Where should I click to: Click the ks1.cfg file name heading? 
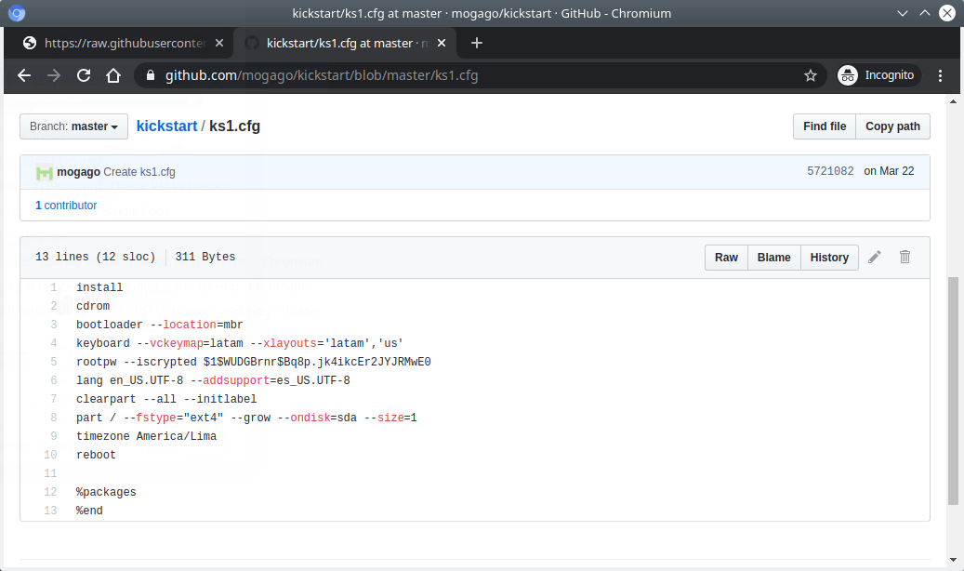coord(235,126)
